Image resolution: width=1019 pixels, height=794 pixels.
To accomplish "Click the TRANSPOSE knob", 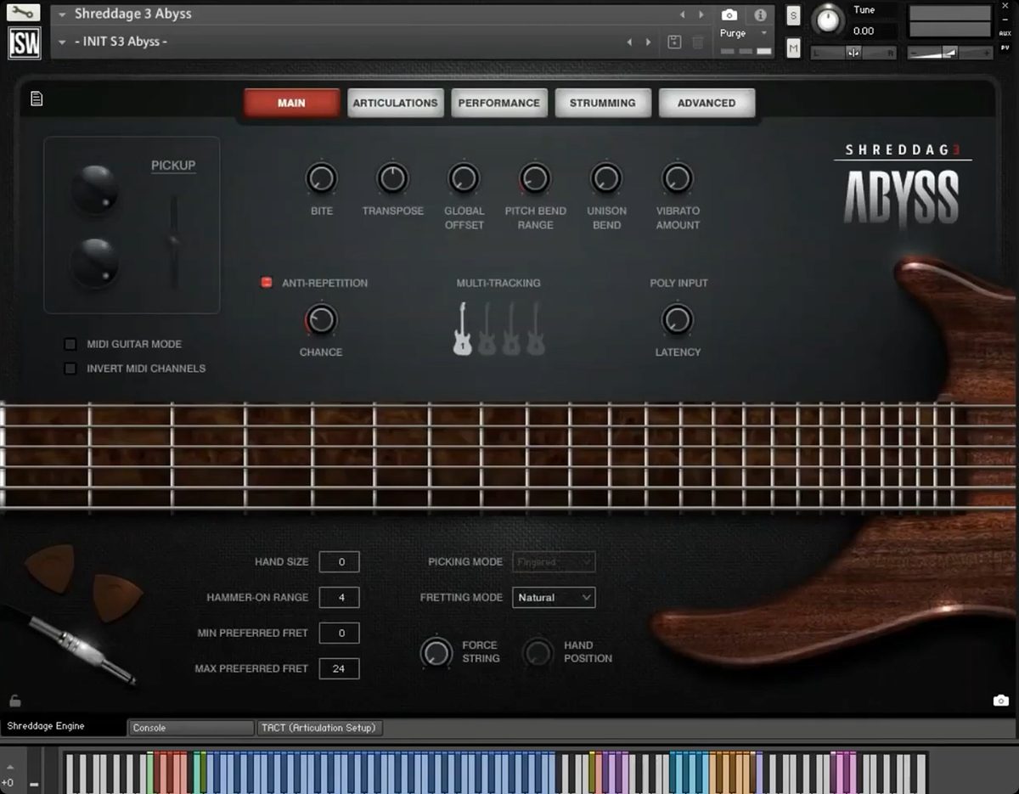I will [x=392, y=179].
